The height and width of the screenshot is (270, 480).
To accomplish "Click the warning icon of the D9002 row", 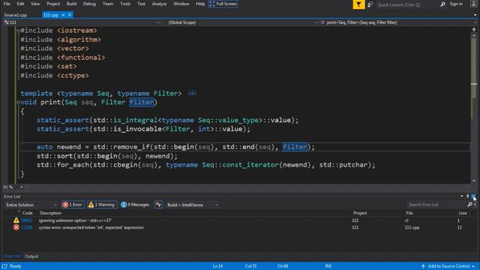I will pyautogui.click(x=16, y=220).
